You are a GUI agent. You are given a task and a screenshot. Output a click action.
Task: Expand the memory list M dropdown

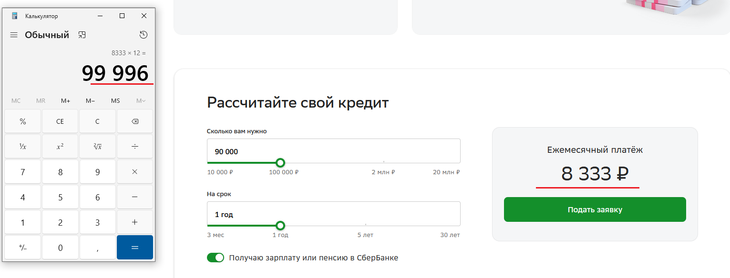[x=141, y=101]
